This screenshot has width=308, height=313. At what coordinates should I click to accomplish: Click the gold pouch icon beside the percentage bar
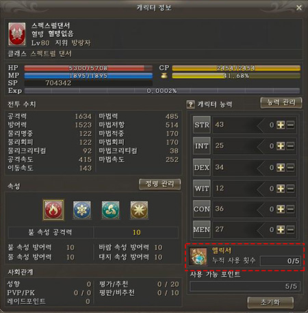(164, 75)
